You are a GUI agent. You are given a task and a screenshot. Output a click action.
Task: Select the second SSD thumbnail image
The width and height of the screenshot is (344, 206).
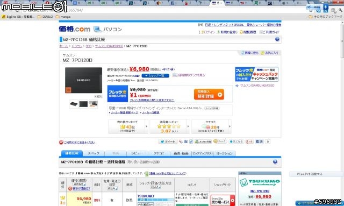pyautogui.click(x=83, y=104)
